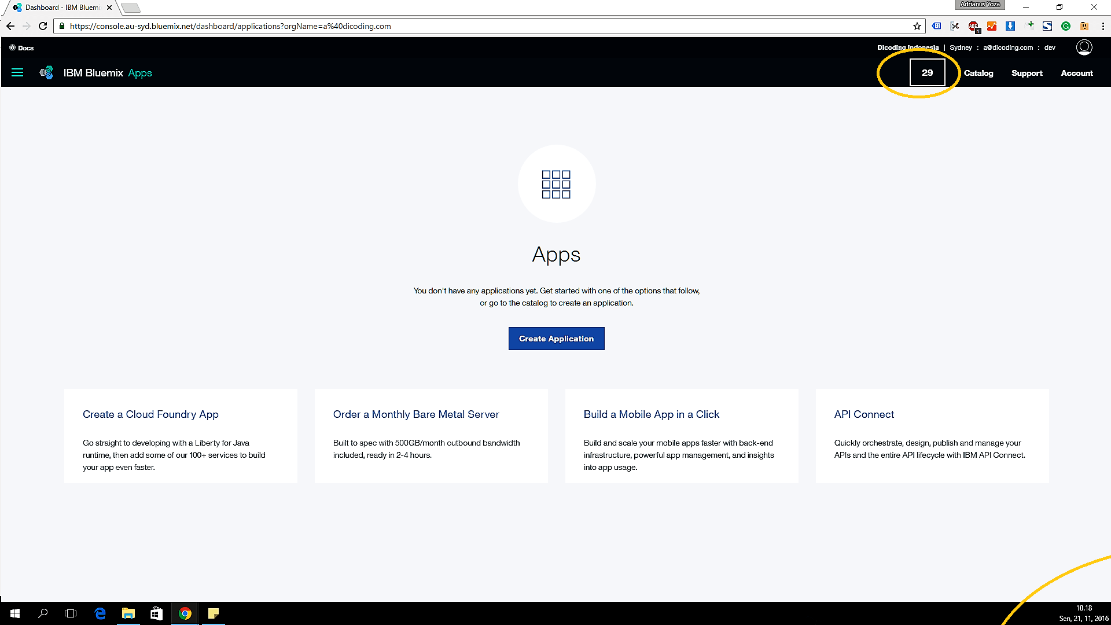Bookmark this page with the star icon
Image resolution: width=1111 pixels, height=625 pixels.
click(x=917, y=26)
